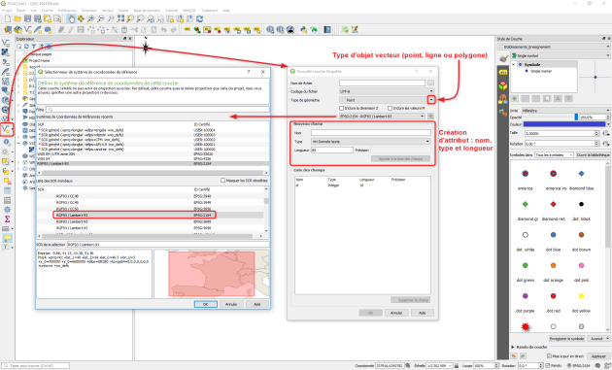Open the Codage du fichier UTF-8 dropdown
Image resolution: width=612 pixels, height=370 pixels.
387,91
